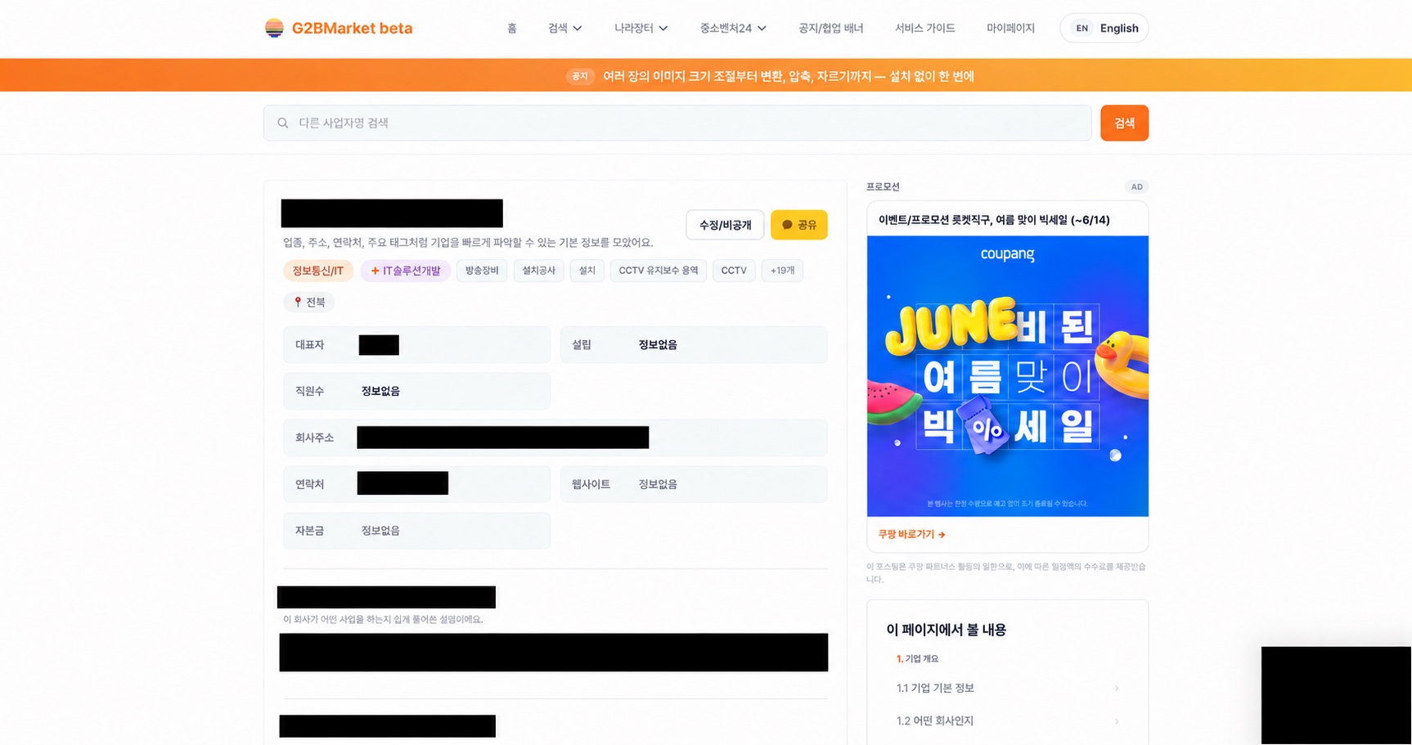Open the 1.2 어떤 회사인지 section chevron

(x=1116, y=721)
